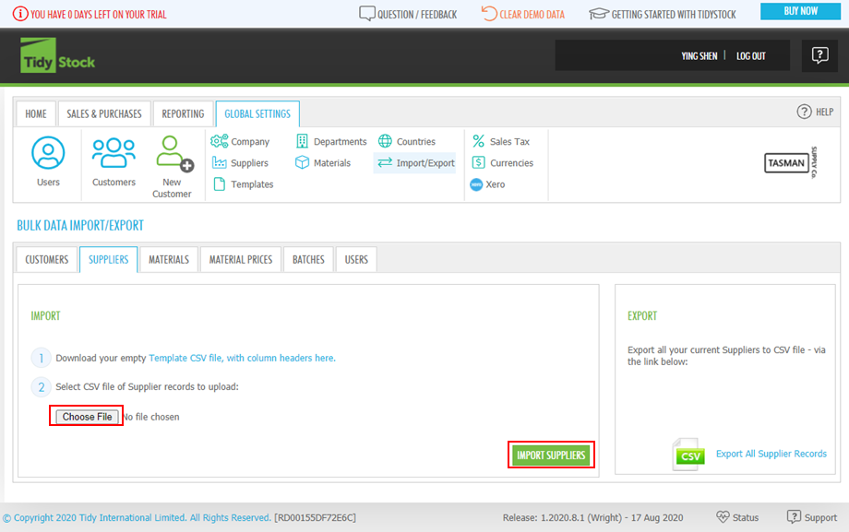Open Materials box icon
The height and width of the screenshot is (532, 849).
tap(302, 162)
